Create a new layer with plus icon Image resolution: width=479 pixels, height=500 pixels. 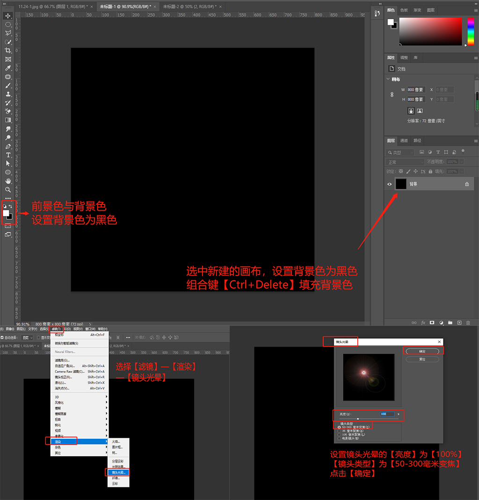click(459, 323)
